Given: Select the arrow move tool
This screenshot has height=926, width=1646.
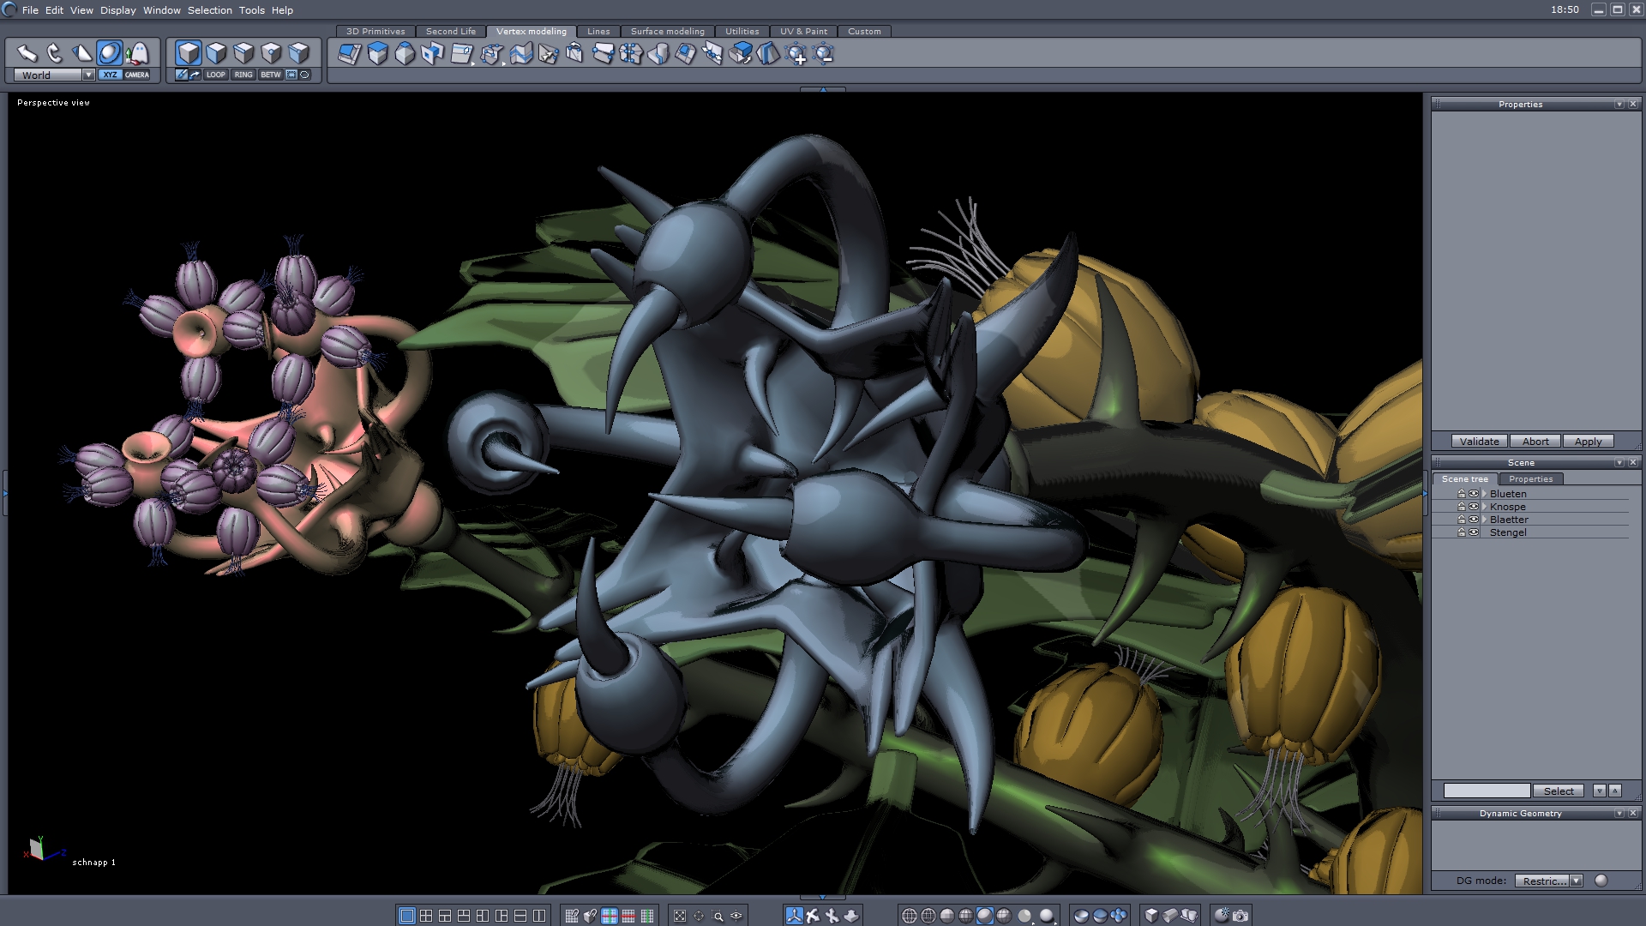Looking at the screenshot, I should pyautogui.click(x=27, y=53).
